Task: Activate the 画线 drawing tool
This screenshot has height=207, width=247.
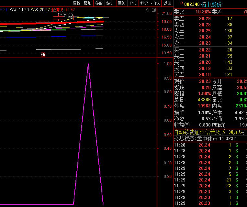Action: click(121, 3)
